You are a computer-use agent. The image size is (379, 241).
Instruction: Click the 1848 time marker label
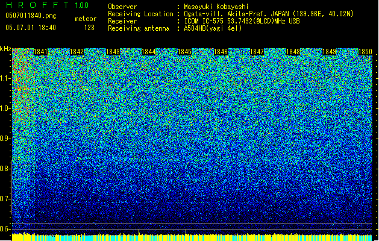[x=293, y=52]
